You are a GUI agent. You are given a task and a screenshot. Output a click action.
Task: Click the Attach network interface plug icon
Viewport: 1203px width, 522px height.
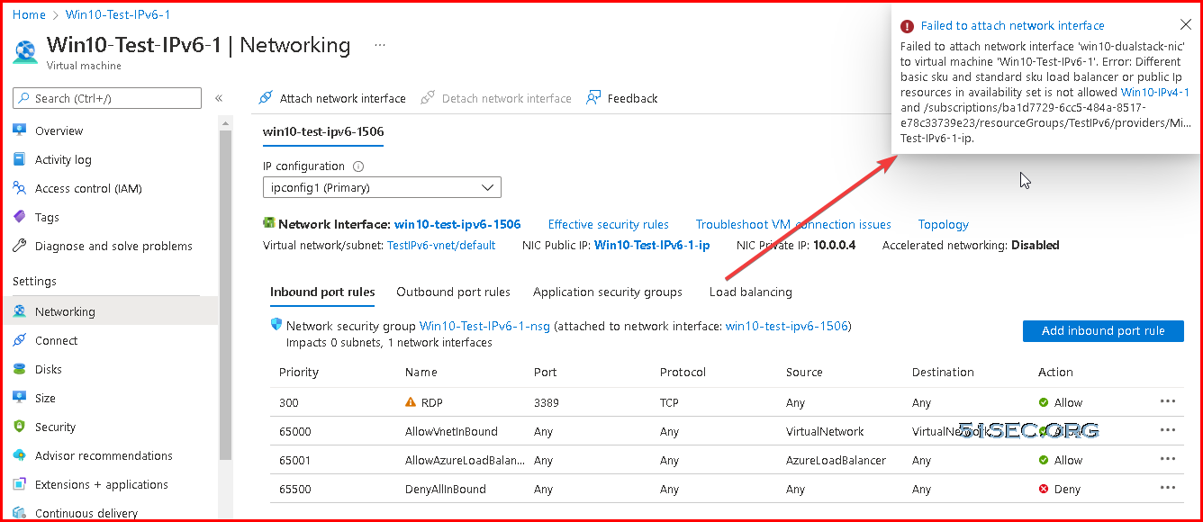[x=266, y=98]
